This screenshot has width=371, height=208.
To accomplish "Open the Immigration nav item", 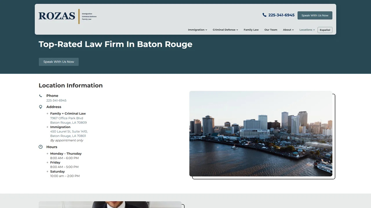I will click(x=196, y=30).
